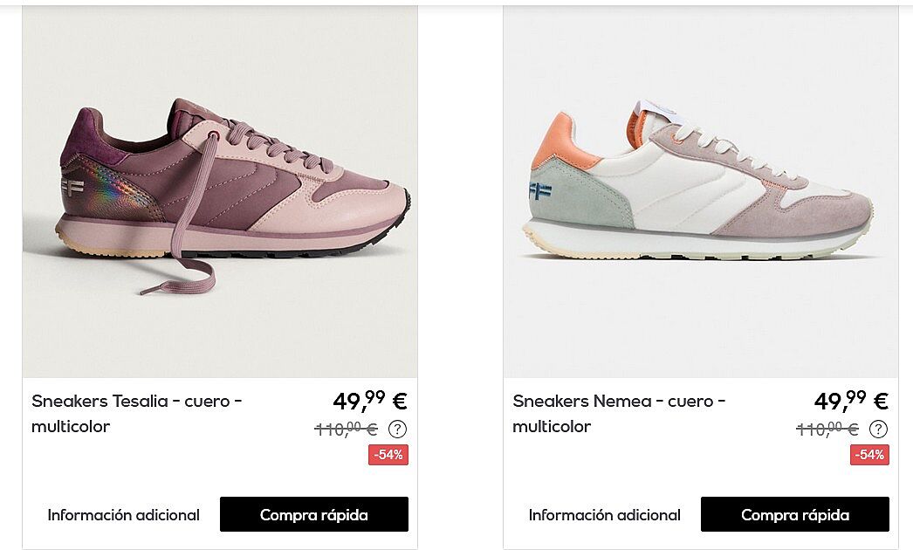913x550 pixels.
Task: Click 'Compra rápida' button for Sneakers Nemea
Action: (795, 514)
